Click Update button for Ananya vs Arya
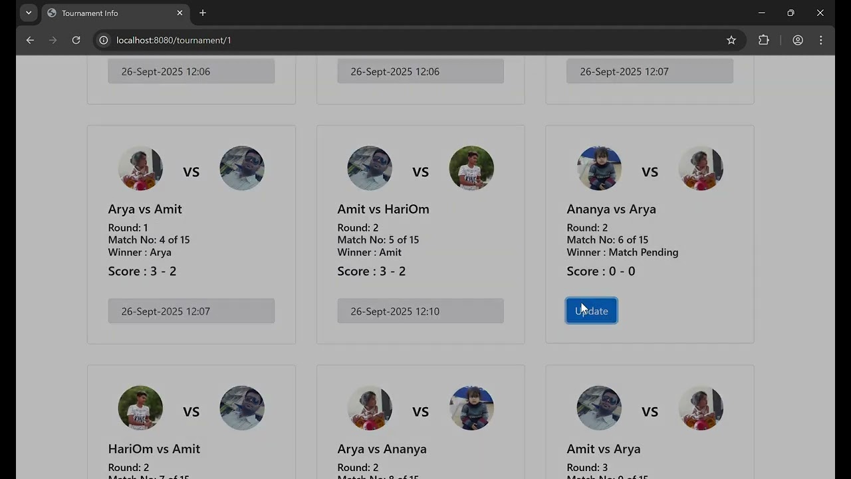The width and height of the screenshot is (851, 479). [x=592, y=311]
